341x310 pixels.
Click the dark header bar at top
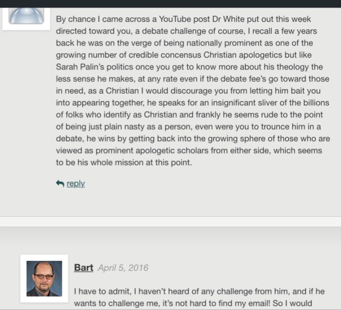[171, 4]
